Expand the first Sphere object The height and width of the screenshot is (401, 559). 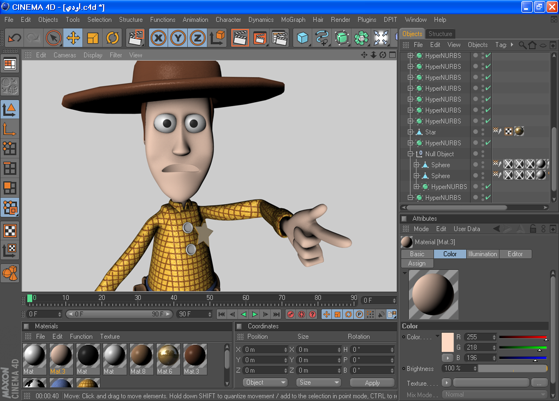[x=417, y=165]
